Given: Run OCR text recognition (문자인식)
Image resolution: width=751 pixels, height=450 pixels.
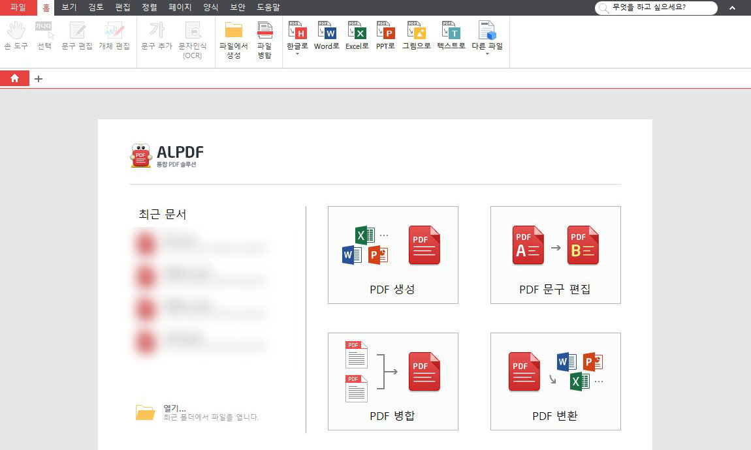Looking at the screenshot, I should [193, 40].
